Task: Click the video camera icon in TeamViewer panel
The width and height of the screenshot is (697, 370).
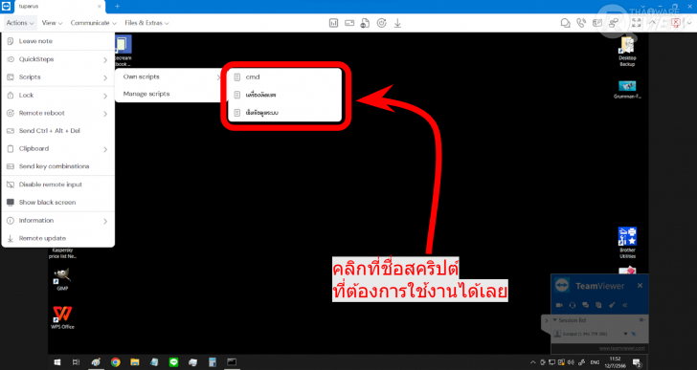Action: [560, 305]
